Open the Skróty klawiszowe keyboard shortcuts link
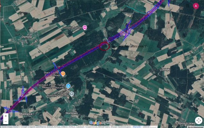Viewport: 204px width, 128px height. (195, 127)
